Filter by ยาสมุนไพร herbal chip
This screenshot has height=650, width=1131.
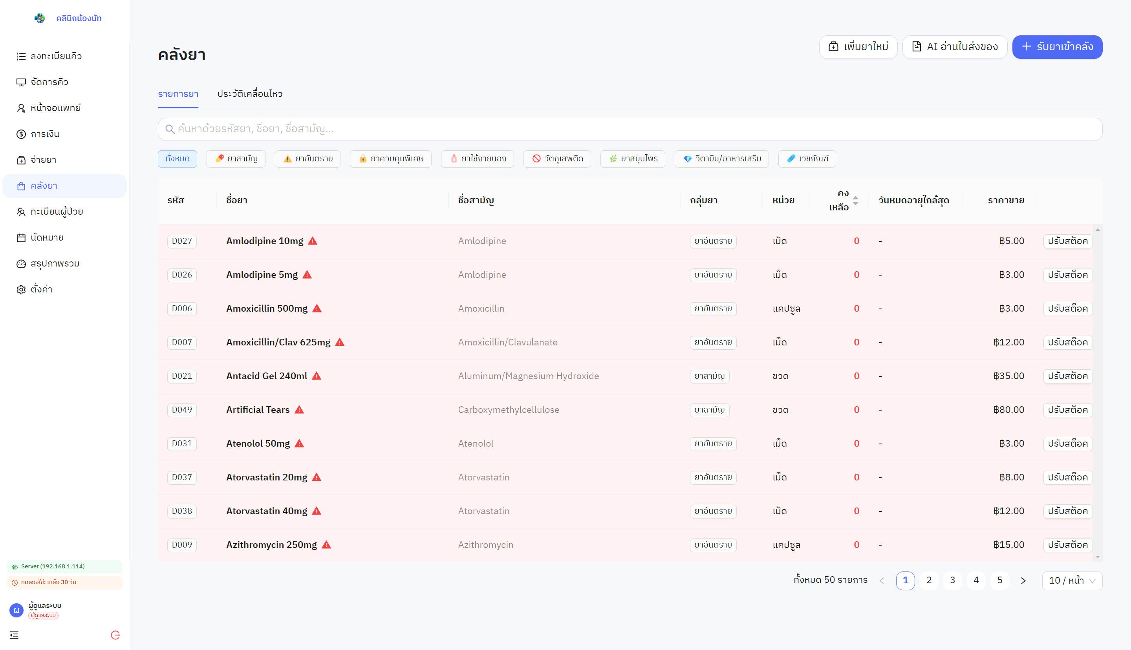(x=633, y=159)
